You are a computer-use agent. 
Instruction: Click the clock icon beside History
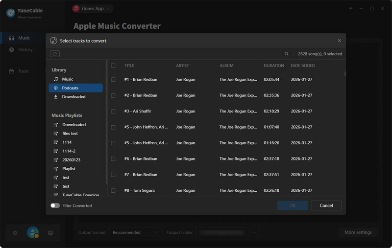[x=11, y=50]
